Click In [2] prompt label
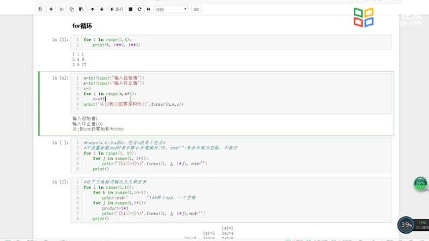This screenshot has width=429, height=241. pos(60,182)
